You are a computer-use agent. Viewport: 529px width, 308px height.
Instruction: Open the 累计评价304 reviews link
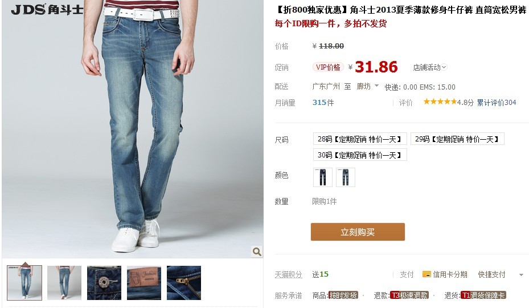[497, 103]
